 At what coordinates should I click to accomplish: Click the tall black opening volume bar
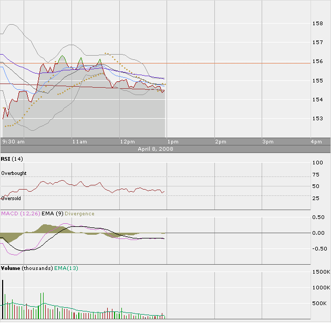(3, 299)
